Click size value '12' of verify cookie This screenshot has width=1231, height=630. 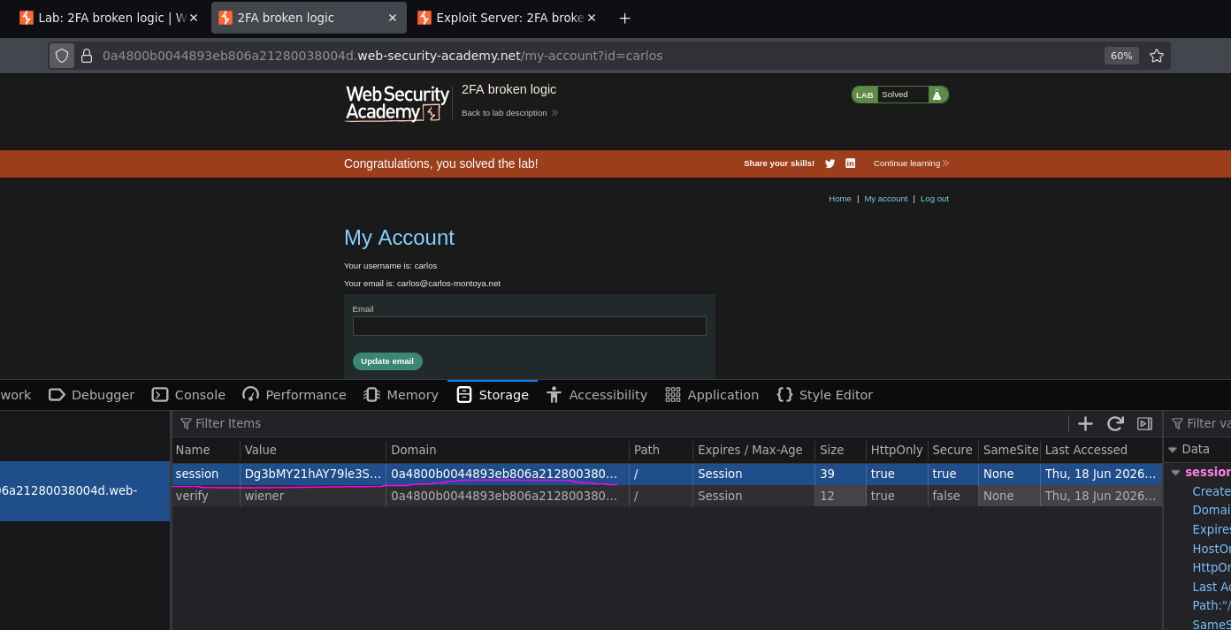[840, 496]
